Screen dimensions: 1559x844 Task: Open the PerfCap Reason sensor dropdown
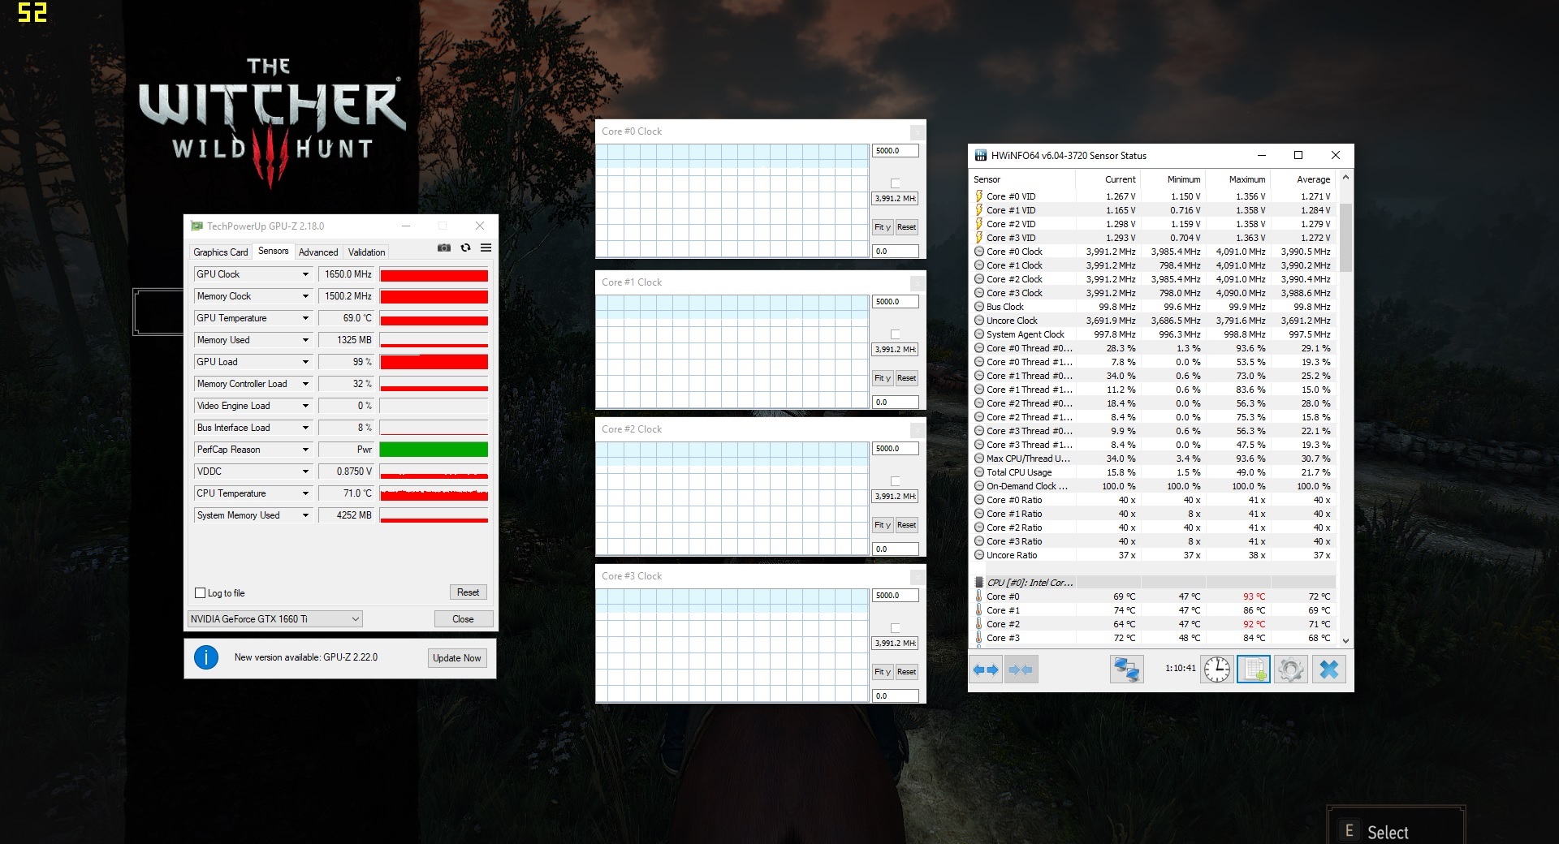[x=305, y=450]
